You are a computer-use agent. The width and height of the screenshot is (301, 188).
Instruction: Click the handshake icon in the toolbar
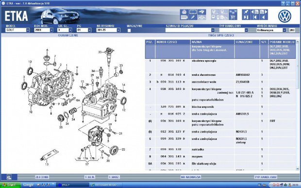(202, 12)
